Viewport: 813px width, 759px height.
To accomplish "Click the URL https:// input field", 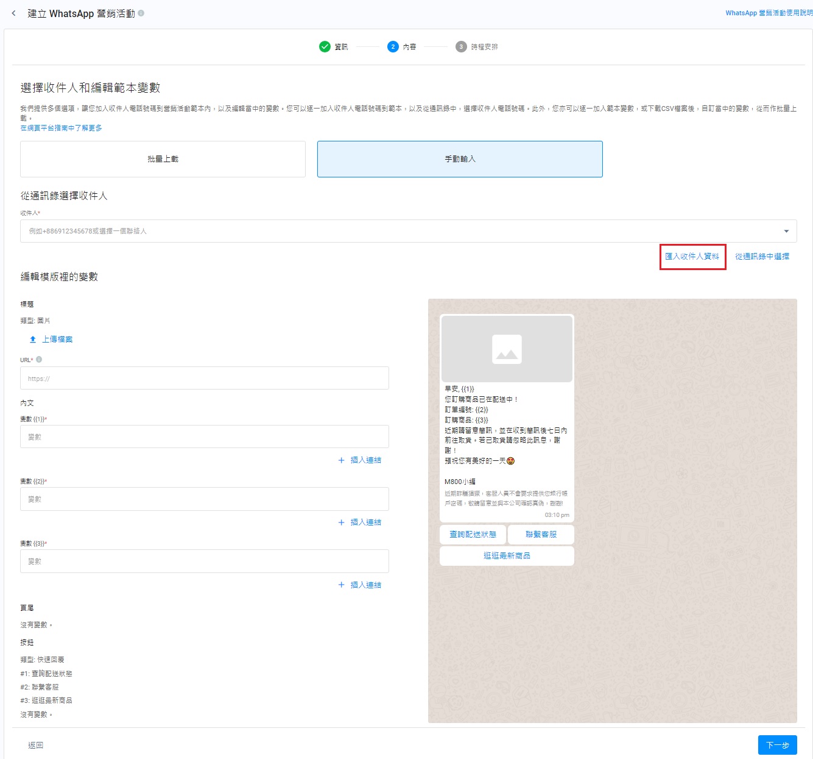I will pyautogui.click(x=204, y=379).
